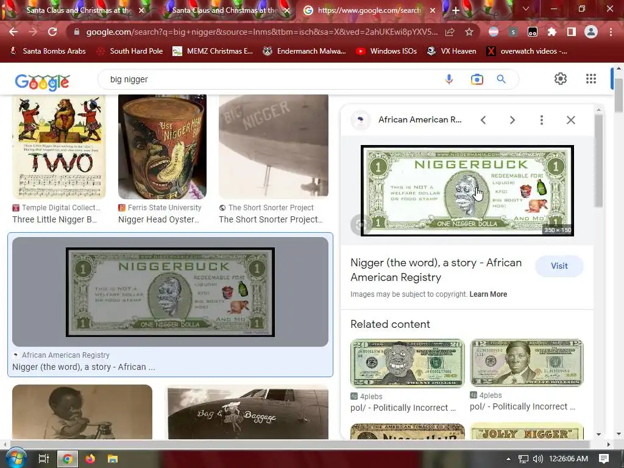Launch Firefox from the taskbar
This screenshot has width=624, height=468.
click(90, 459)
